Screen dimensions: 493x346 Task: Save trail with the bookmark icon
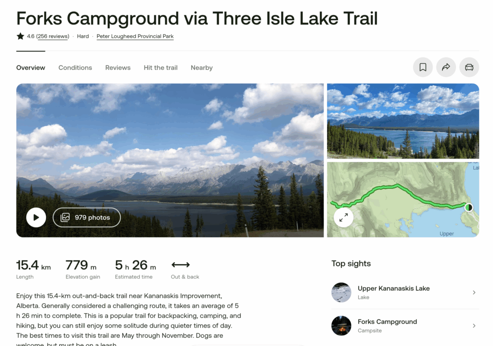click(x=423, y=67)
